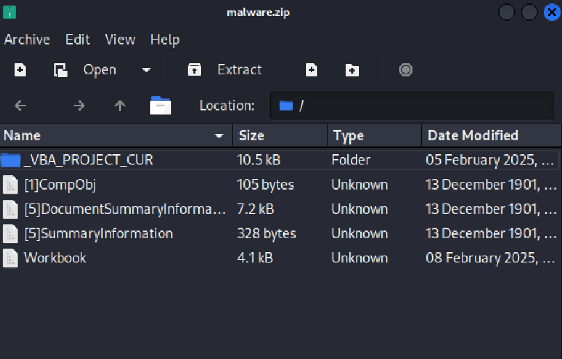The image size is (562, 359).
Task: Expand the Open recent dropdown arrow
Action: [146, 70]
